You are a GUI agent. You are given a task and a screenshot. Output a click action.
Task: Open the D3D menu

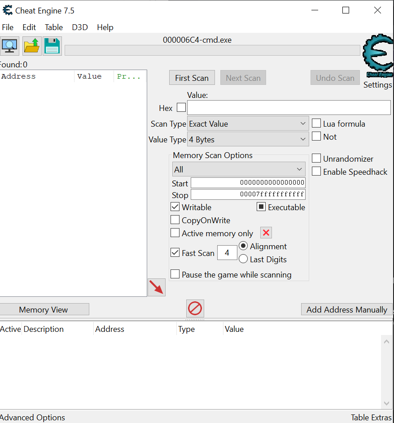(80, 27)
